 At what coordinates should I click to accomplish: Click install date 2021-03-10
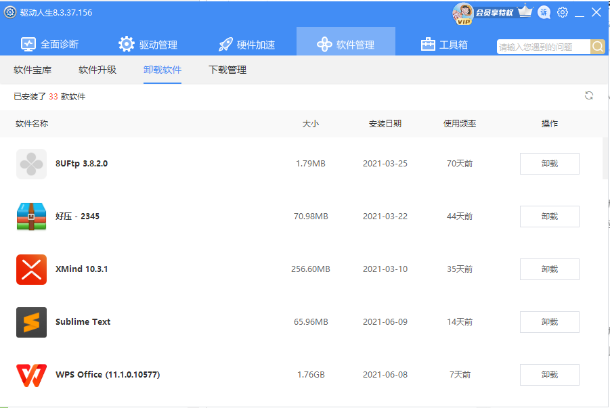tap(385, 269)
